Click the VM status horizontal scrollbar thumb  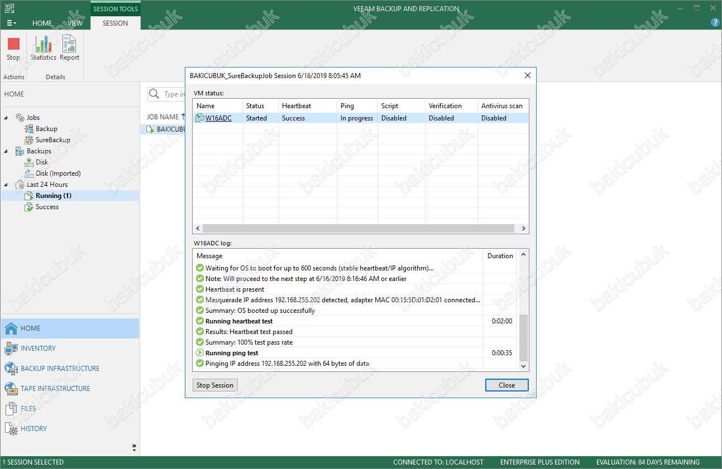coord(358,229)
